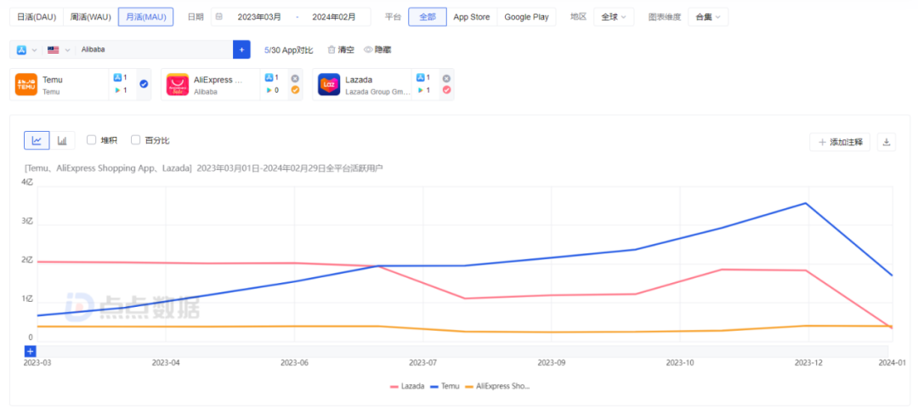Viewport: 918px width, 414px height.
Task: Click the 2亿 y-axis label
Action: click(27, 260)
